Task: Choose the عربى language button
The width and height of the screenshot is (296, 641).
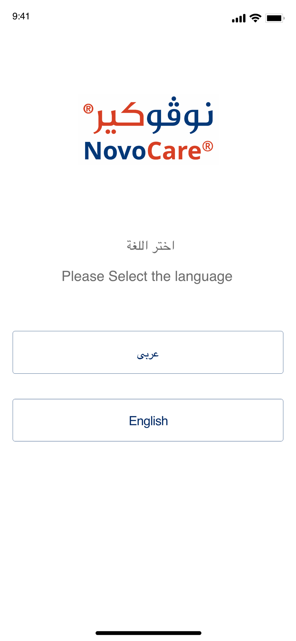Action: [x=148, y=352]
